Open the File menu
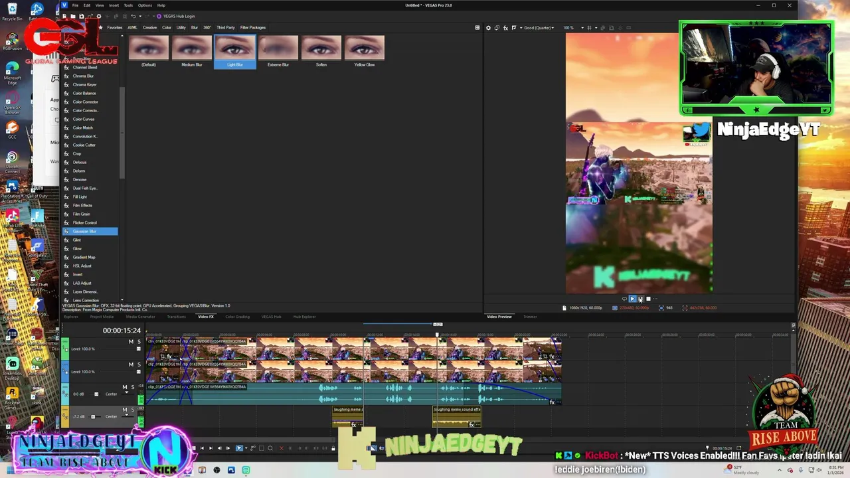 pyautogui.click(x=75, y=5)
